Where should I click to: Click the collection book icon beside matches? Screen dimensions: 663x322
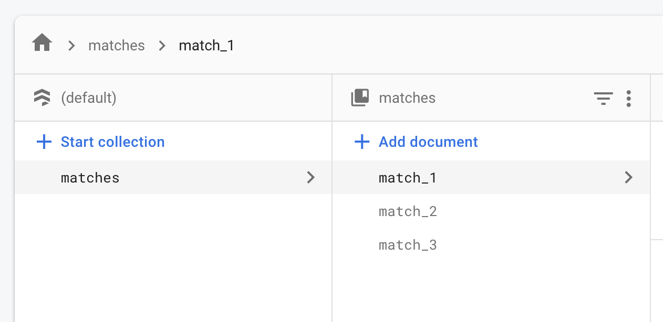pos(360,97)
